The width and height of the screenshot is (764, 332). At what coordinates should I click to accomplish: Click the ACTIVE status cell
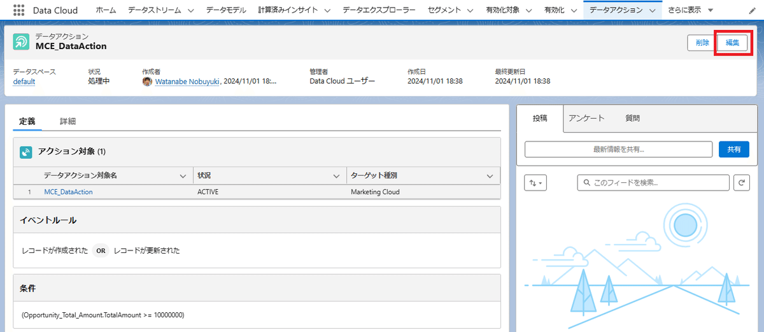tap(208, 192)
